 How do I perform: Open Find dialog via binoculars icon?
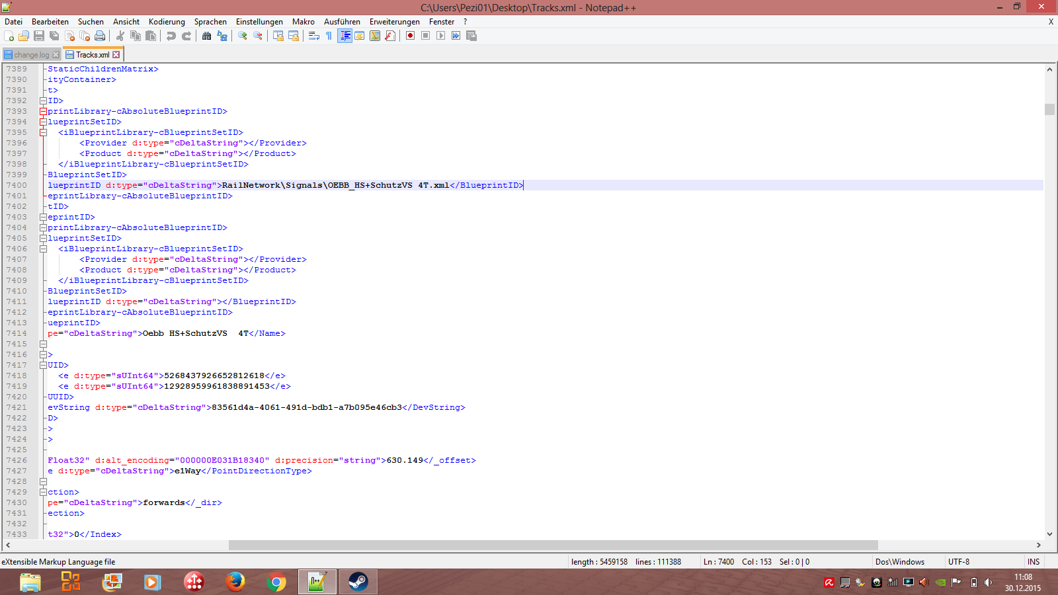206,36
